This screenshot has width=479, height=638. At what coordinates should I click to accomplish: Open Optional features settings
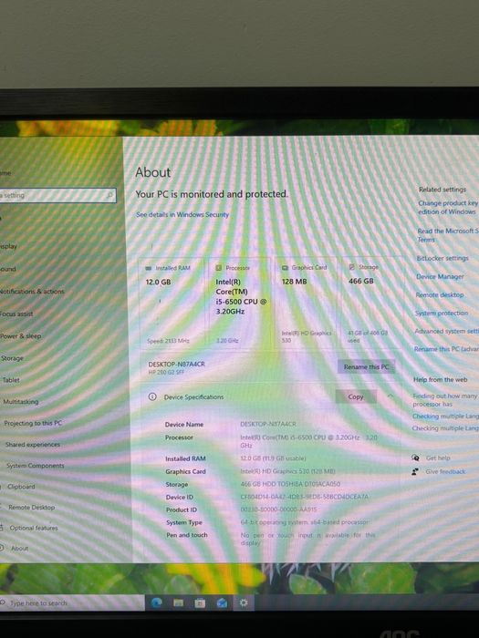tap(34, 528)
